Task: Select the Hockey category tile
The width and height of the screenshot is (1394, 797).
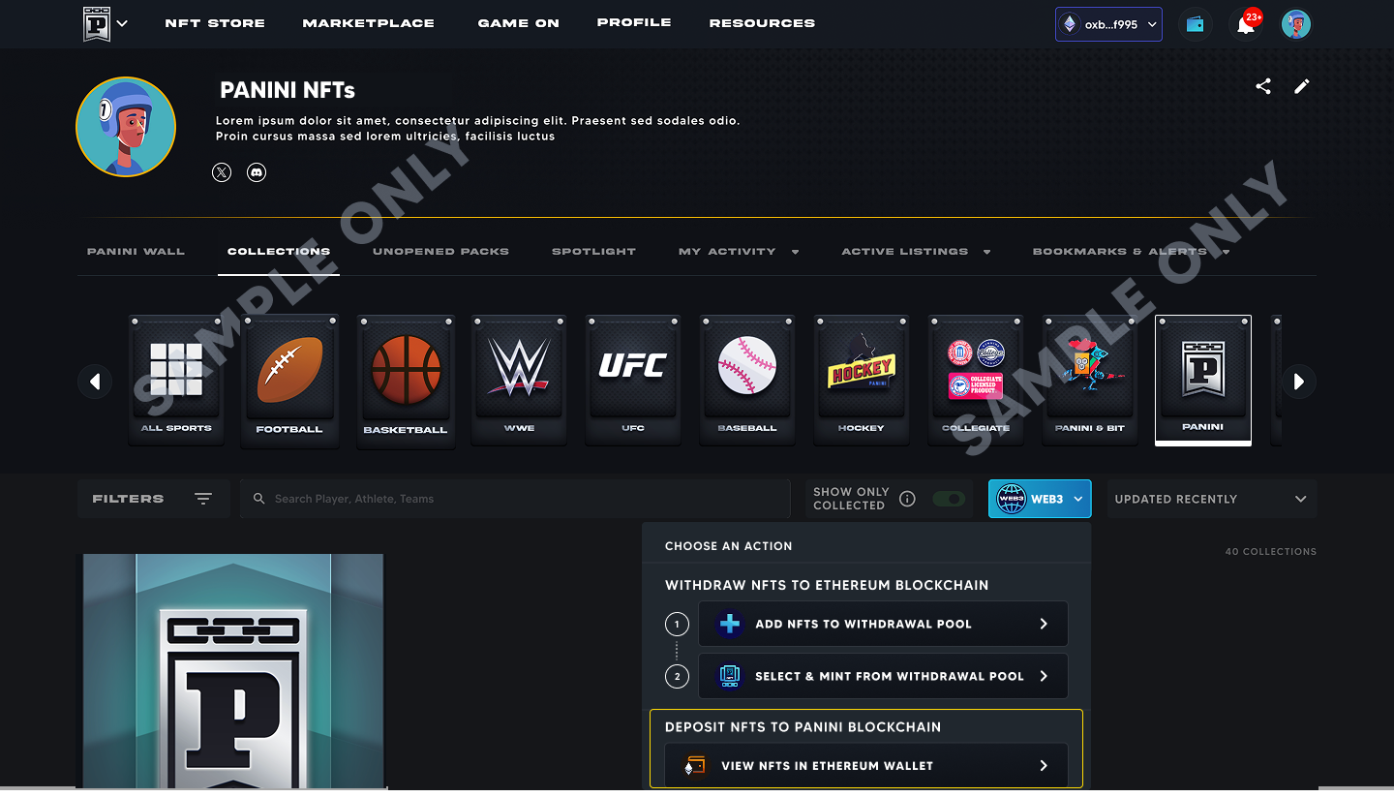Action: (x=862, y=380)
